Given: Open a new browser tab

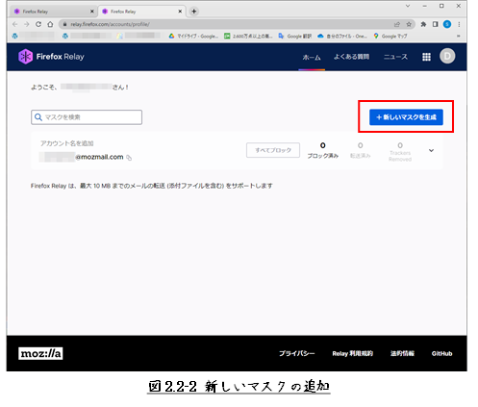Looking at the screenshot, I should [x=194, y=12].
